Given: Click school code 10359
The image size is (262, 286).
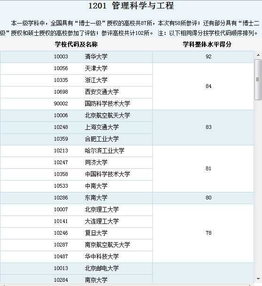Looking at the screenshot, I should [61, 139].
